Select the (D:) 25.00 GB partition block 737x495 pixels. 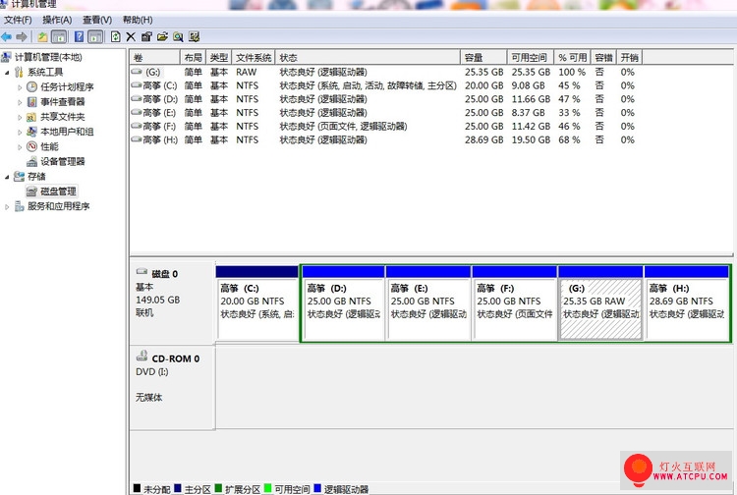pos(343,302)
